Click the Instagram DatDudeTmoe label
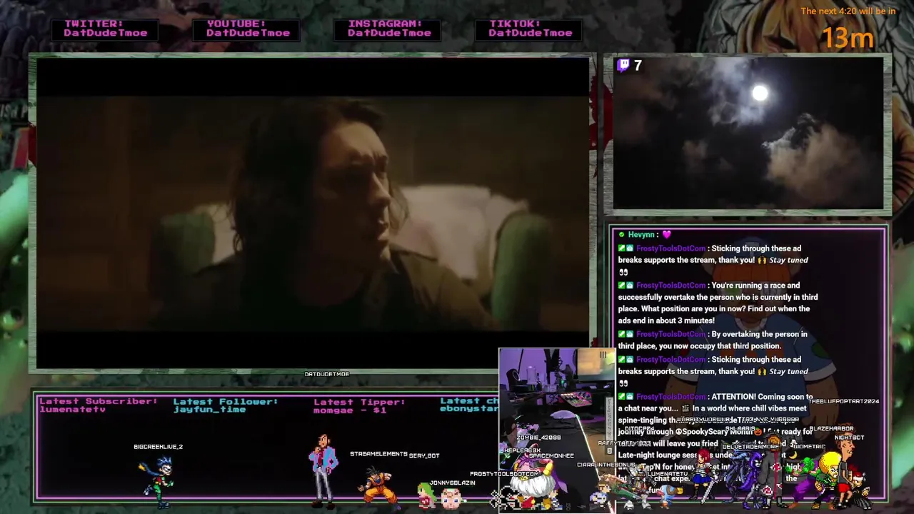 pos(389,29)
